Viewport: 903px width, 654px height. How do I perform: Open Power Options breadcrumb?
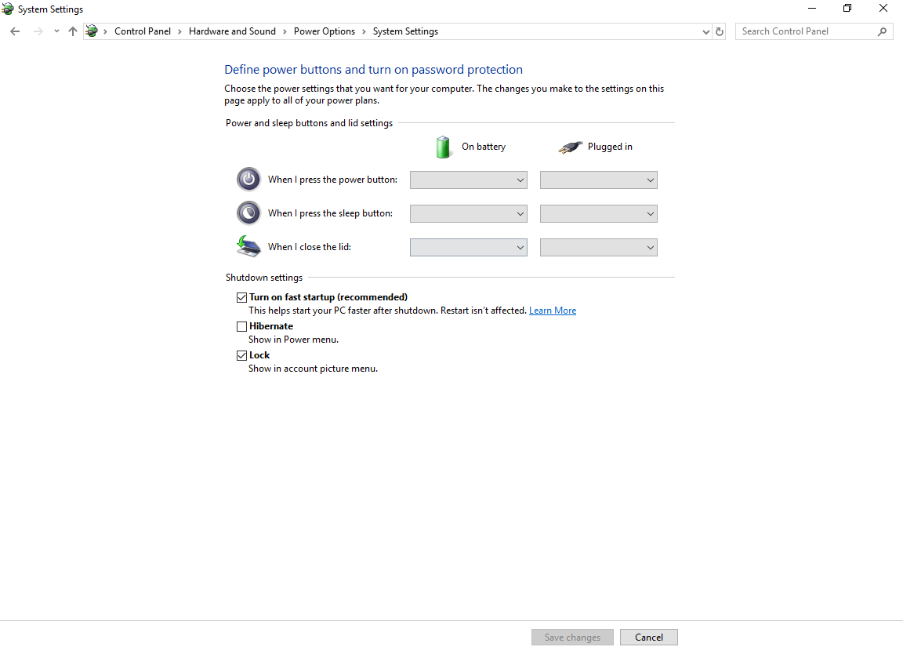pos(325,31)
